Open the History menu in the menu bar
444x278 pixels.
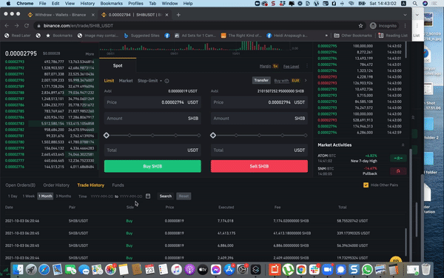[x=87, y=4]
